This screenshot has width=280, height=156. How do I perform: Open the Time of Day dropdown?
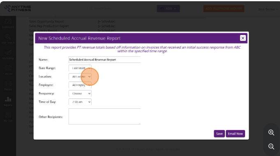click(x=80, y=102)
